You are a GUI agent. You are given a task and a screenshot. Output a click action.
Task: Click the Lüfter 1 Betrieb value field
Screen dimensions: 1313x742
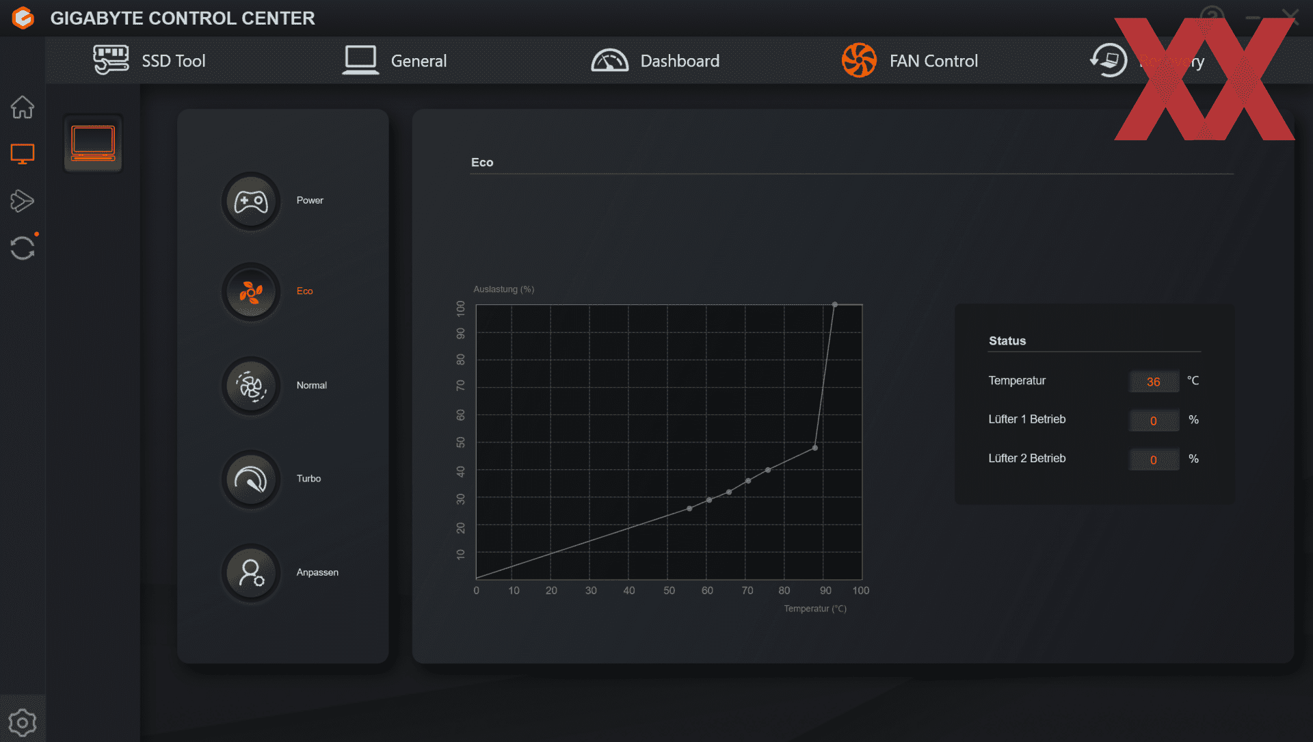1154,421
